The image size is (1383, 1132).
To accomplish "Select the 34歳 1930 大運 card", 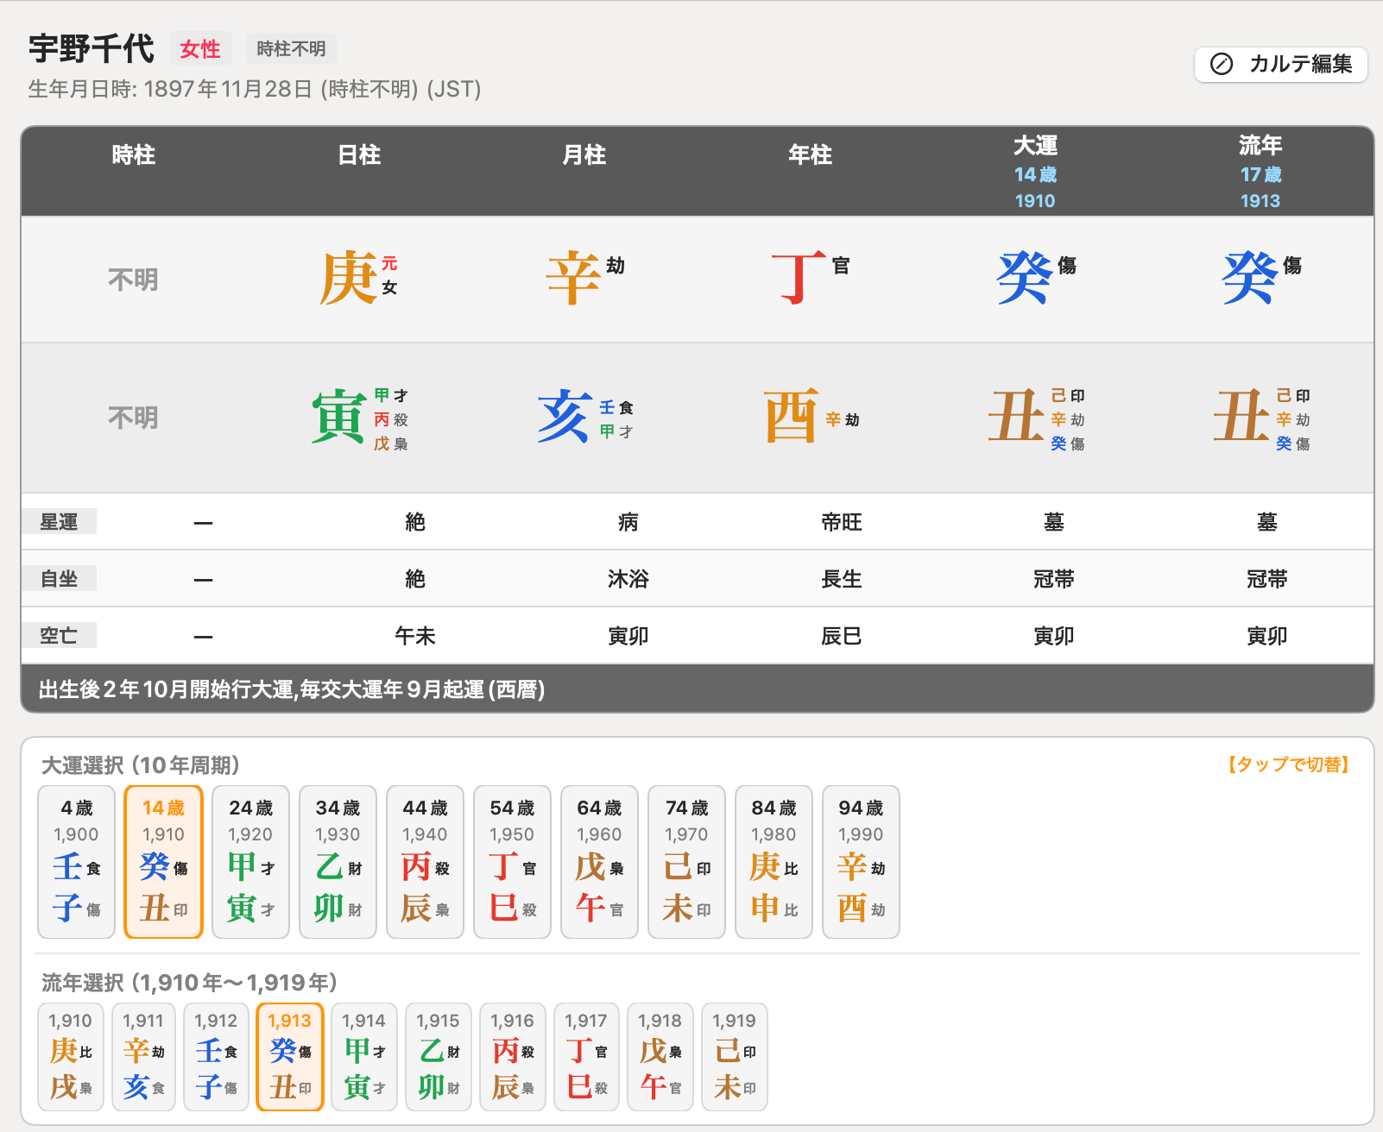I will pos(338,861).
